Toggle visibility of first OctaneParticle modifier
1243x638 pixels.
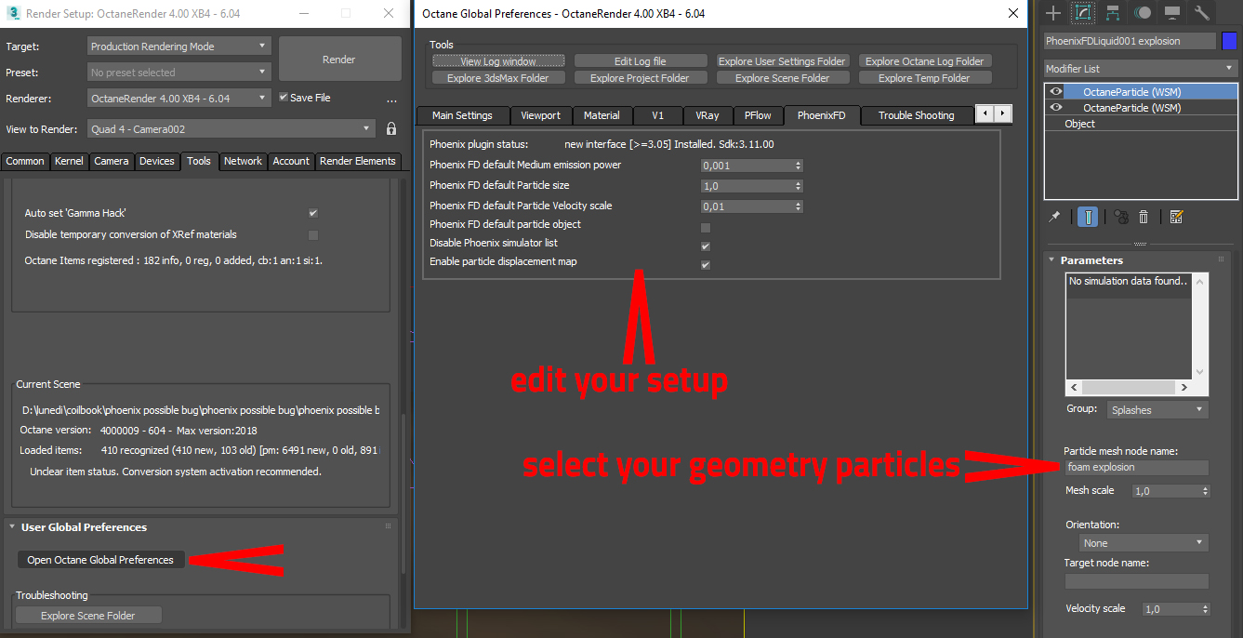[x=1055, y=91]
